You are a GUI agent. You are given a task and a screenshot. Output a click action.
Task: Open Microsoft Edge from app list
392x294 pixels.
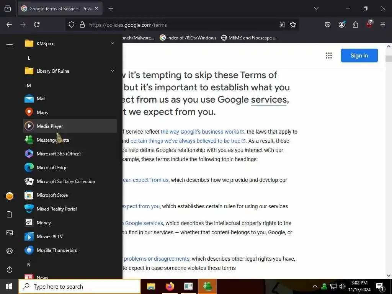tap(70, 167)
